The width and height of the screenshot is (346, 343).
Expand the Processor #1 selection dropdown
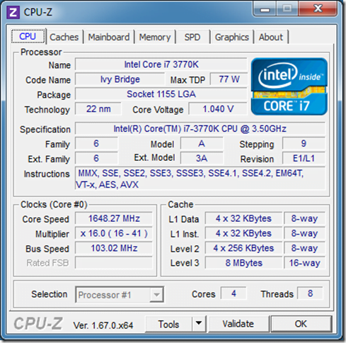[156, 295]
